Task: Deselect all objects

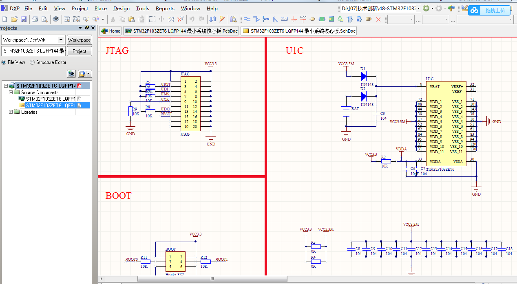Action: [x=171, y=19]
